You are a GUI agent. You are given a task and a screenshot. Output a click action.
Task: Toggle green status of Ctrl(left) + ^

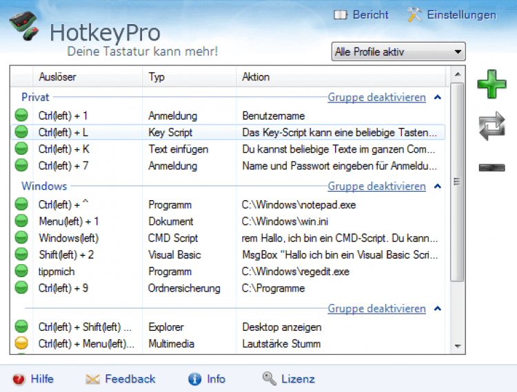tap(21, 204)
